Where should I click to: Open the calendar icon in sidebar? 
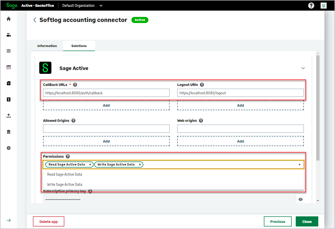pos(9,67)
